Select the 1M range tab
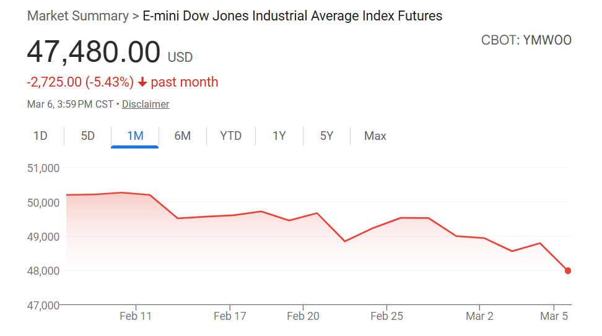The width and height of the screenshot is (602, 336). [x=135, y=136]
